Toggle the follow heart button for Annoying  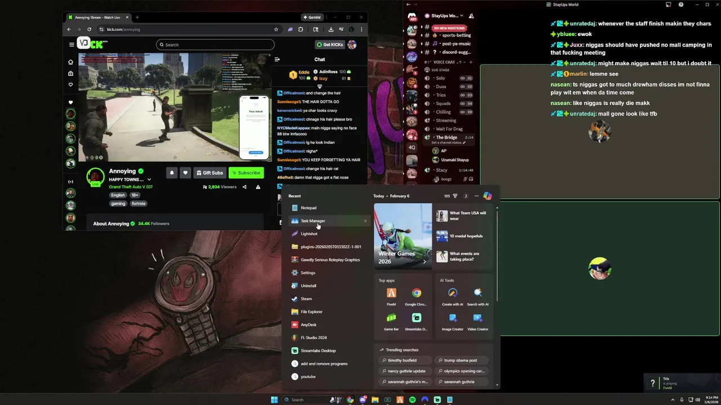click(185, 173)
